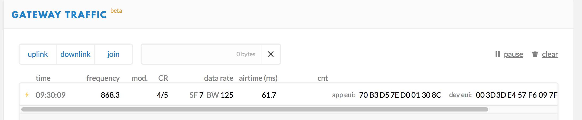The width and height of the screenshot is (582, 120).
Task: Click the airtime (ms) column header
Action: click(x=258, y=78)
